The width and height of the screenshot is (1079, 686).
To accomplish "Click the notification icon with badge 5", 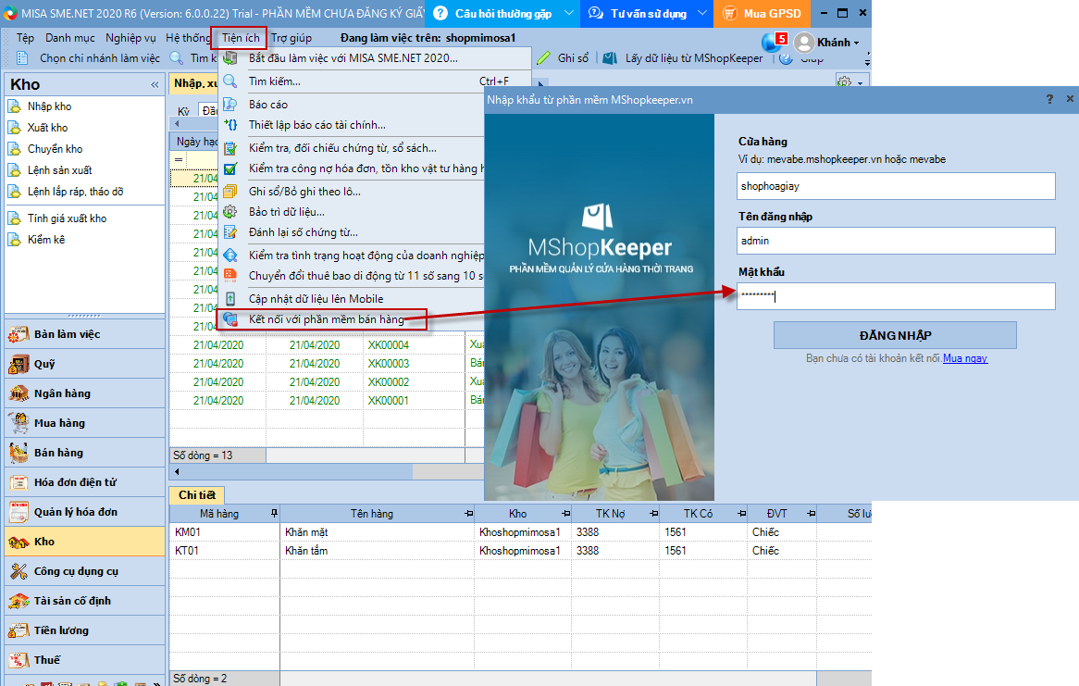I will [x=774, y=42].
